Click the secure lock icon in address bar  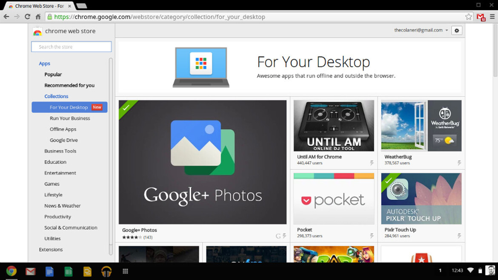[49, 17]
